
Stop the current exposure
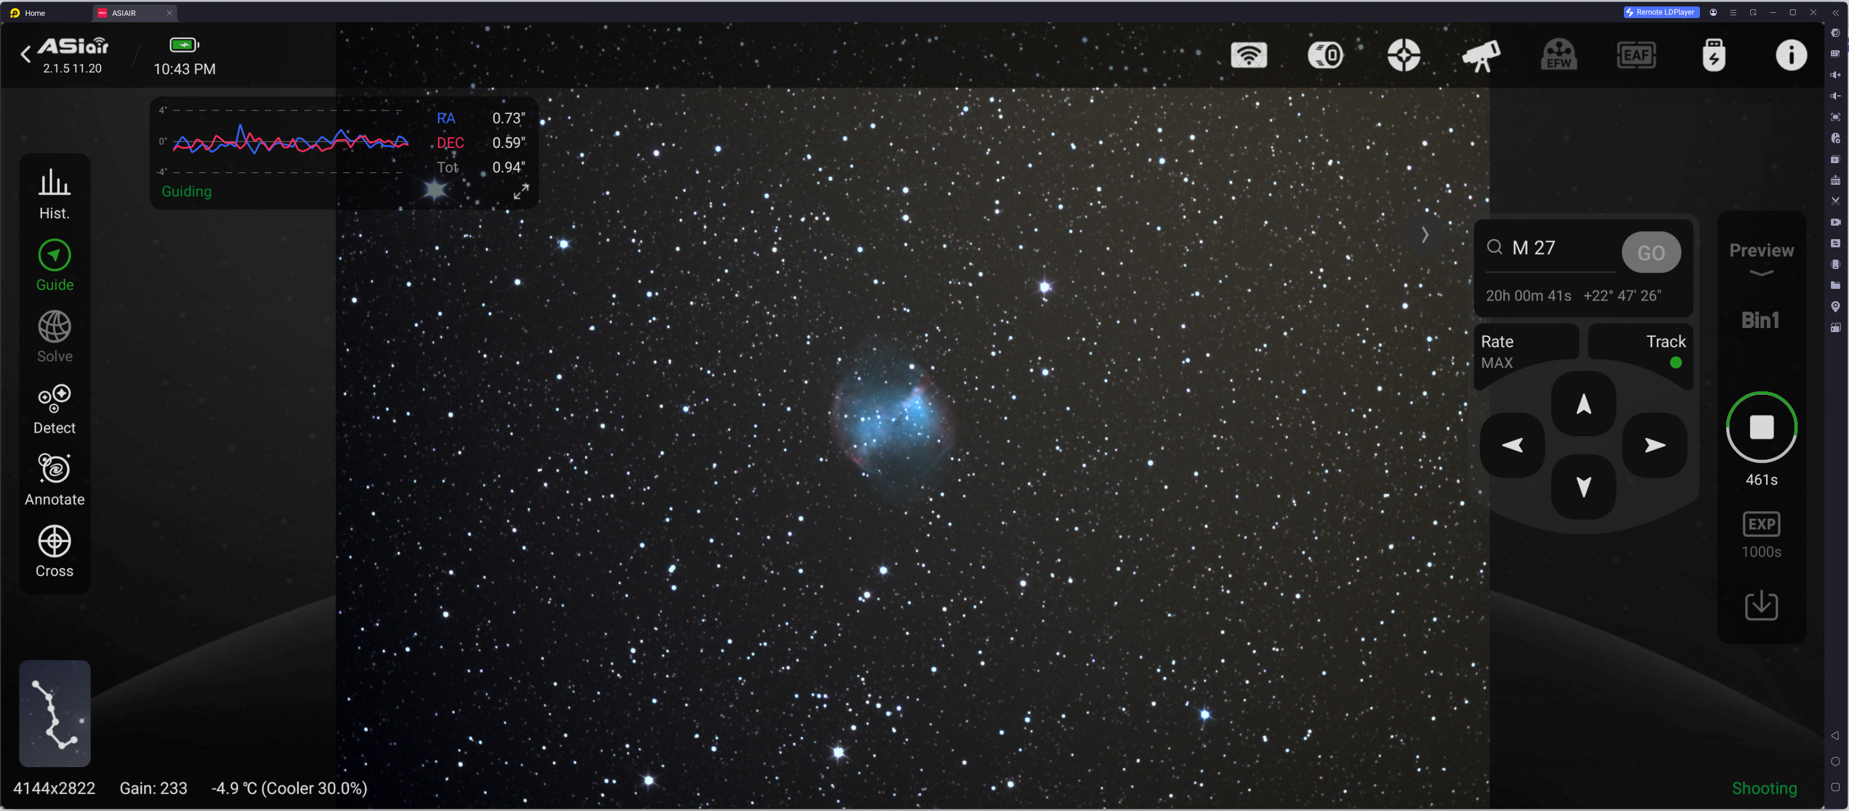(1761, 427)
